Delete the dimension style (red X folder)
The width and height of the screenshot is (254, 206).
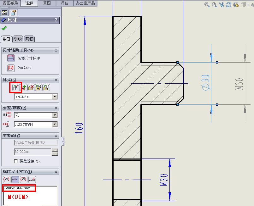tap(31, 87)
